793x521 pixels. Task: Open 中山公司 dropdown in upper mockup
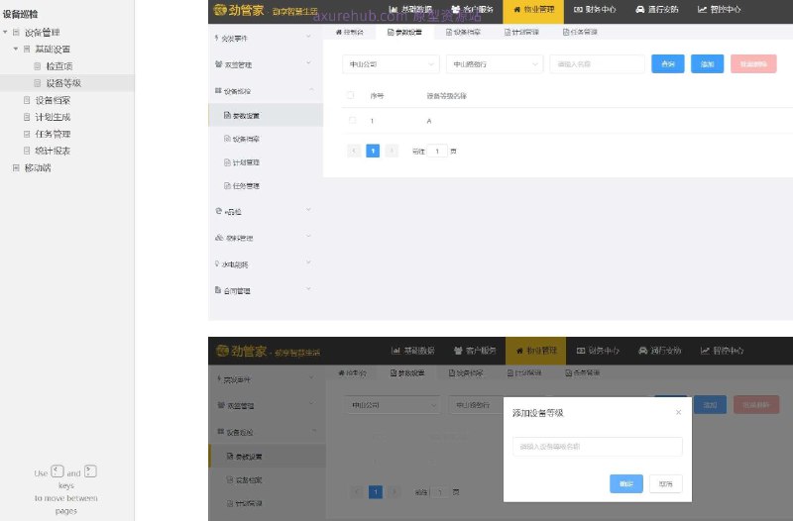pyautogui.click(x=391, y=64)
